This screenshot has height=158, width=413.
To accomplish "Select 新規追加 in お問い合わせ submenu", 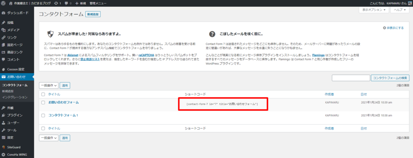I will (x=7, y=91).
